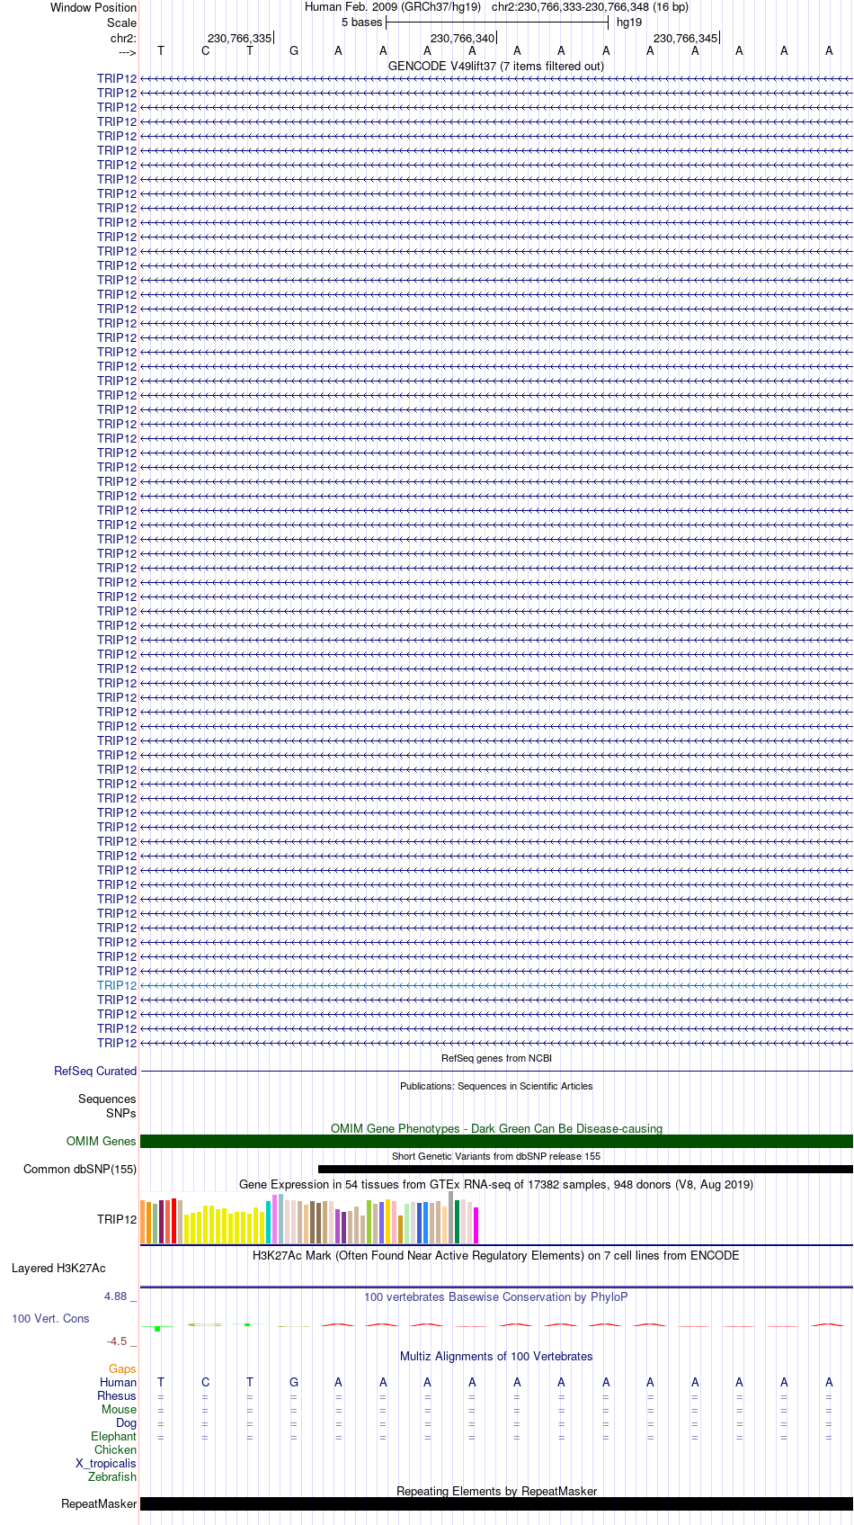
Task: Click the 100 Vert. Cons label
Action: [50, 1318]
